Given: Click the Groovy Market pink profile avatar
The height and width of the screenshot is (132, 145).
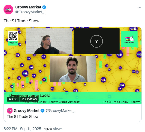Looking at the screenshot, I should point(8,10).
